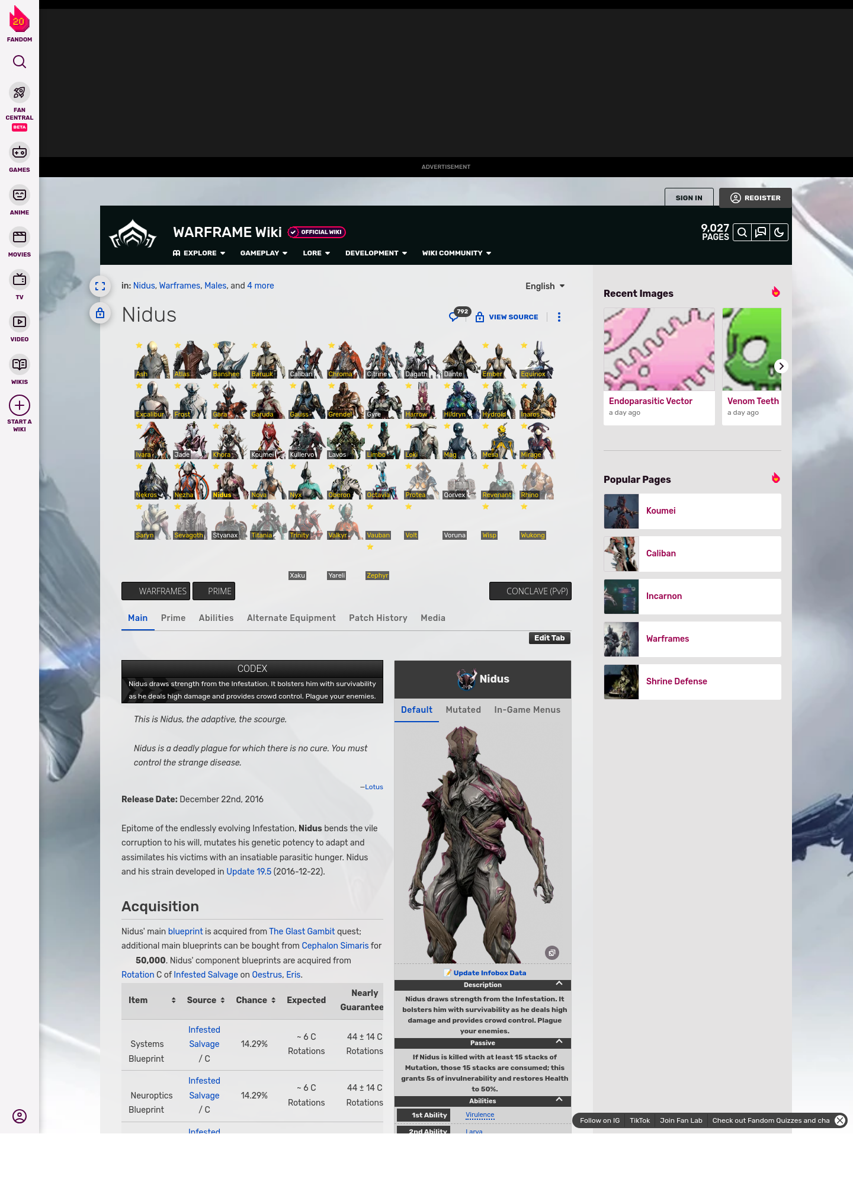Open sidebar search icon

[x=20, y=62]
